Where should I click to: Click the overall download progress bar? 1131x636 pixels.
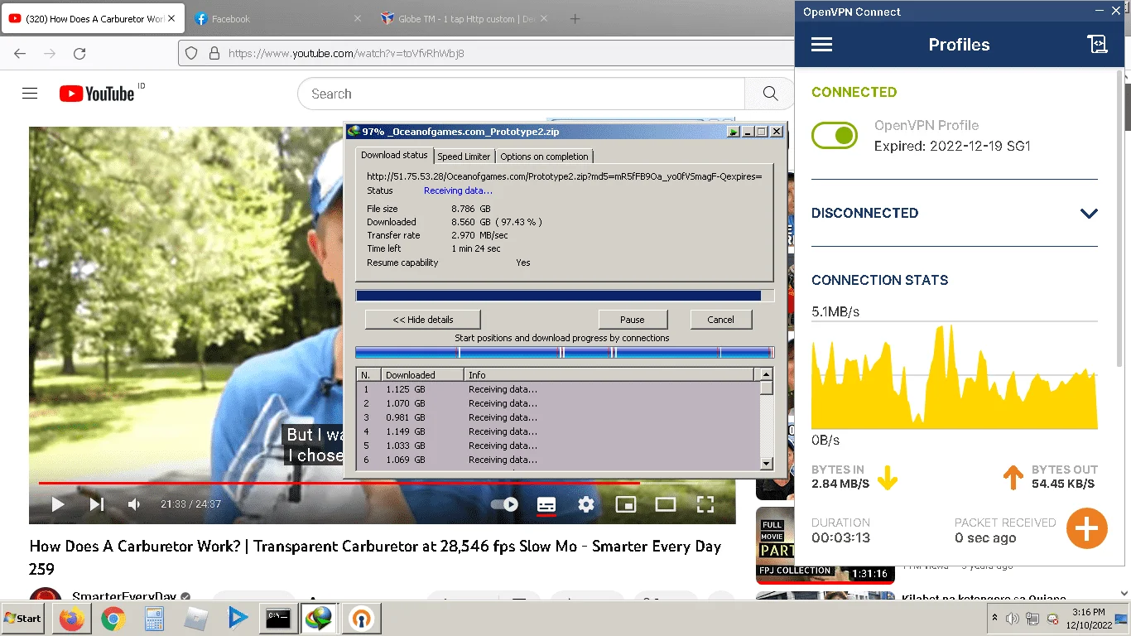tap(565, 296)
